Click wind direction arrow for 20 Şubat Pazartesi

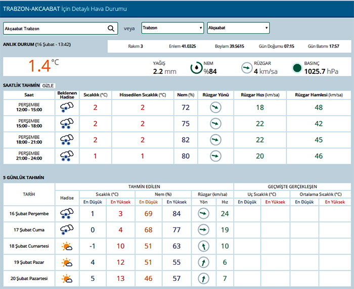203,278
